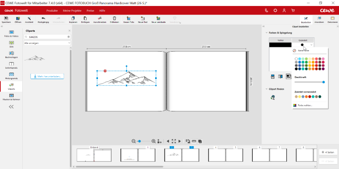Click the Einfügen (paste) icon

point(85,19)
